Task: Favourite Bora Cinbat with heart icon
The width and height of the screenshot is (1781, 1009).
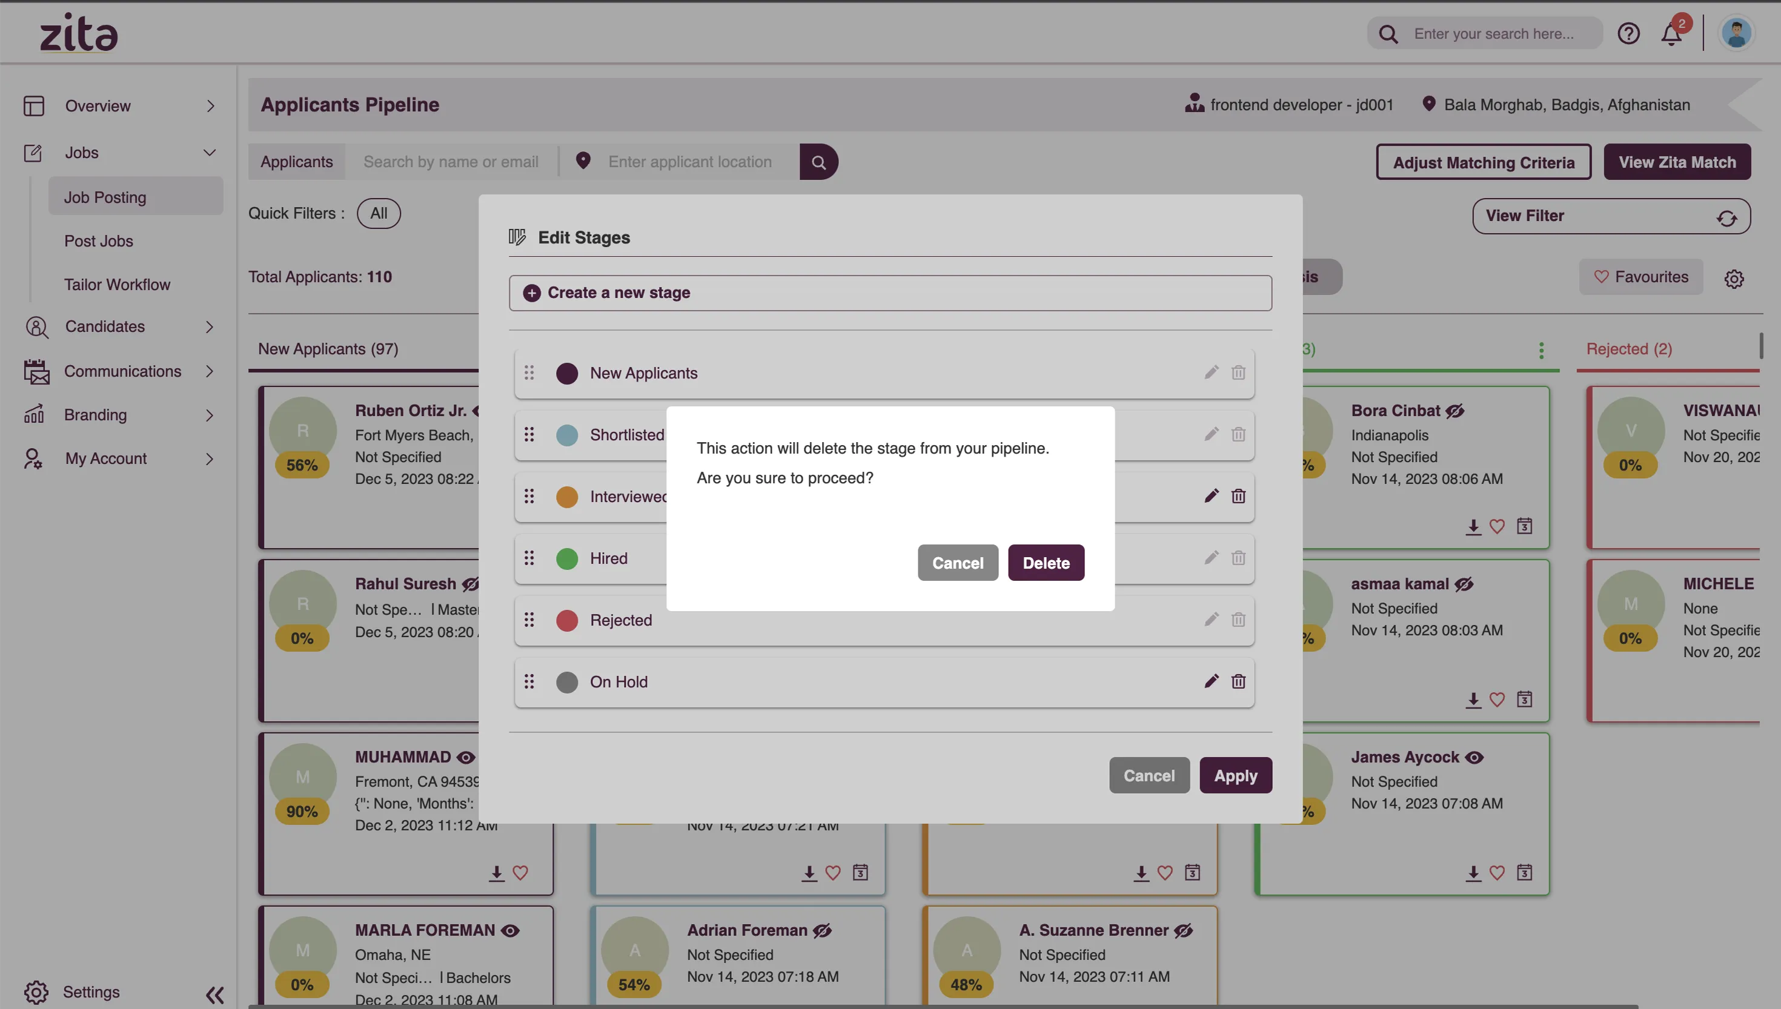Action: click(x=1497, y=527)
